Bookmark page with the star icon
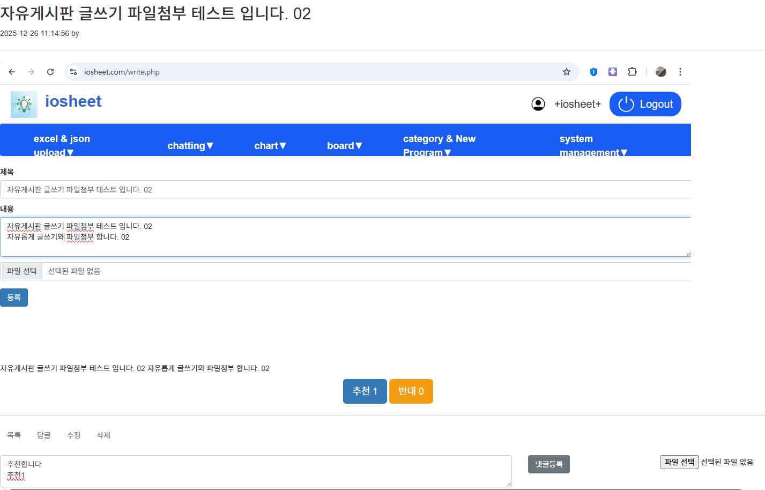765x490 pixels. (x=566, y=72)
